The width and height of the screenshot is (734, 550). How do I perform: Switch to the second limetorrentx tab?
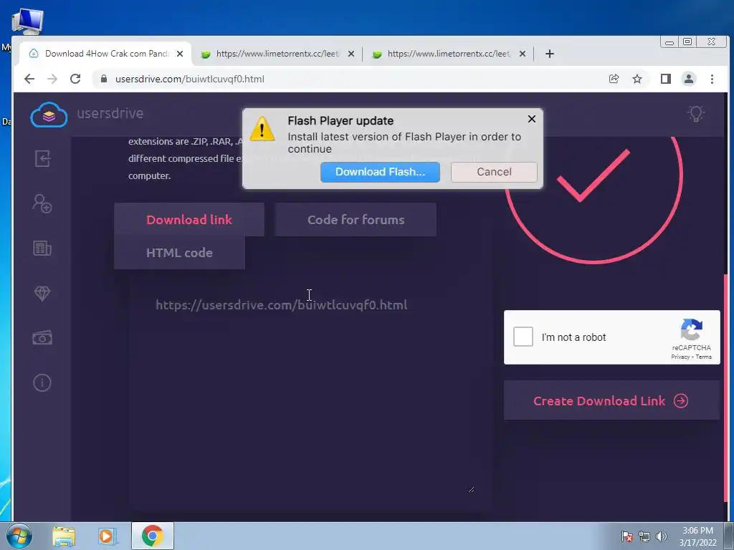[277, 54]
